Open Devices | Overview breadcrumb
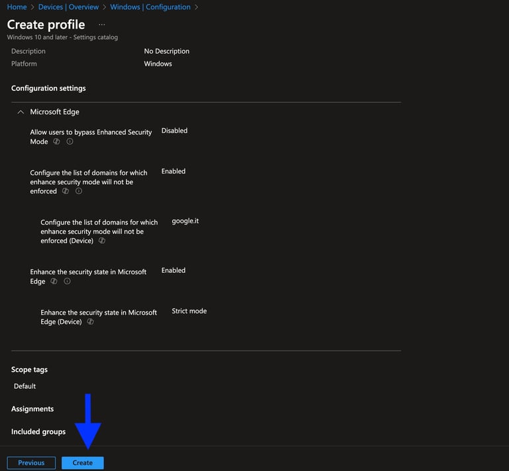This screenshot has width=509, height=471. (68, 7)
